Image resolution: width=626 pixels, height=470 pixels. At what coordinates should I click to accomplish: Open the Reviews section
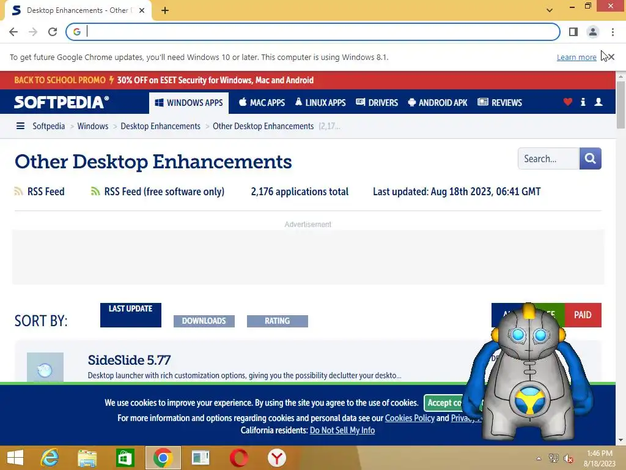click(500, 103)
